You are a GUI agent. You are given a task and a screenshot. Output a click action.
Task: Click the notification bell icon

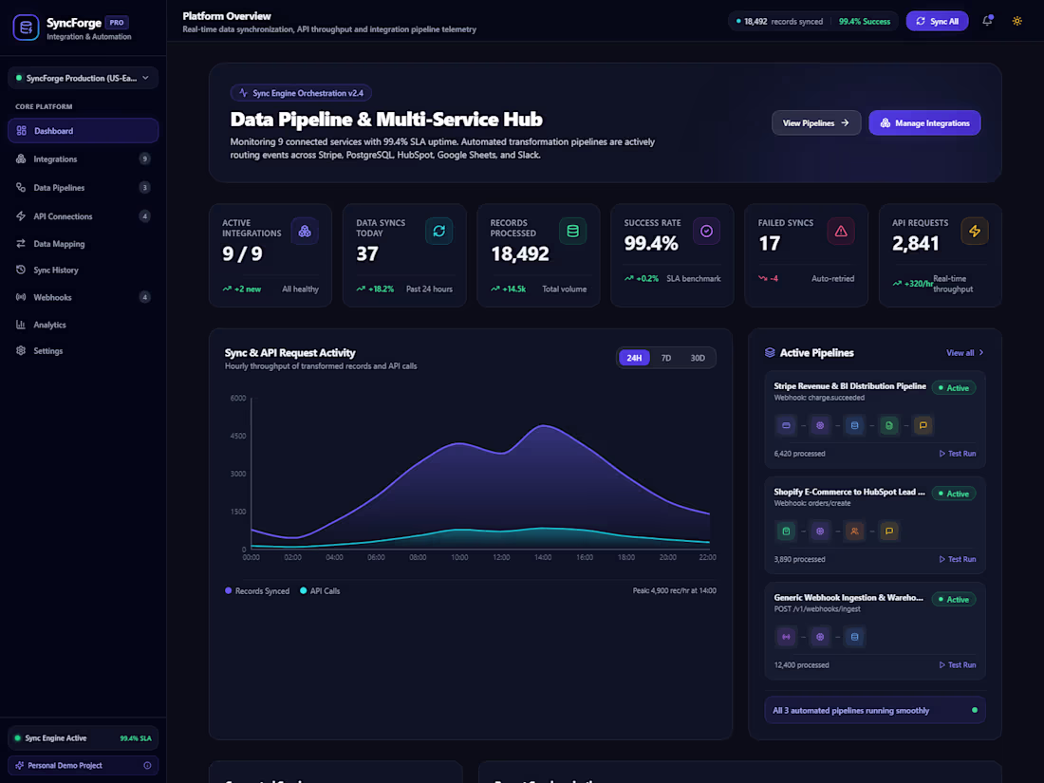987,21
